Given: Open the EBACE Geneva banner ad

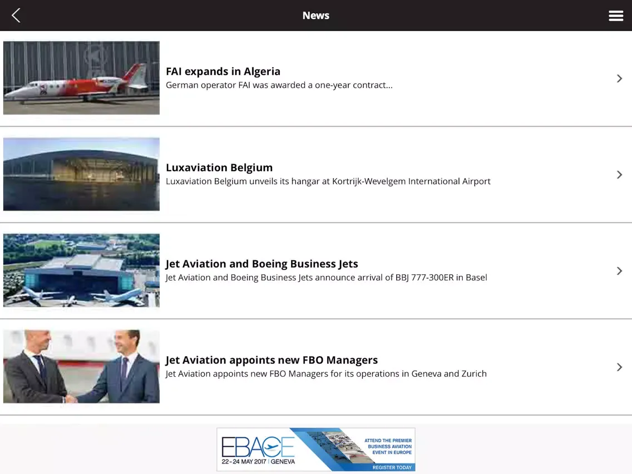Looking at the screenshot, I should click(316, 450).
